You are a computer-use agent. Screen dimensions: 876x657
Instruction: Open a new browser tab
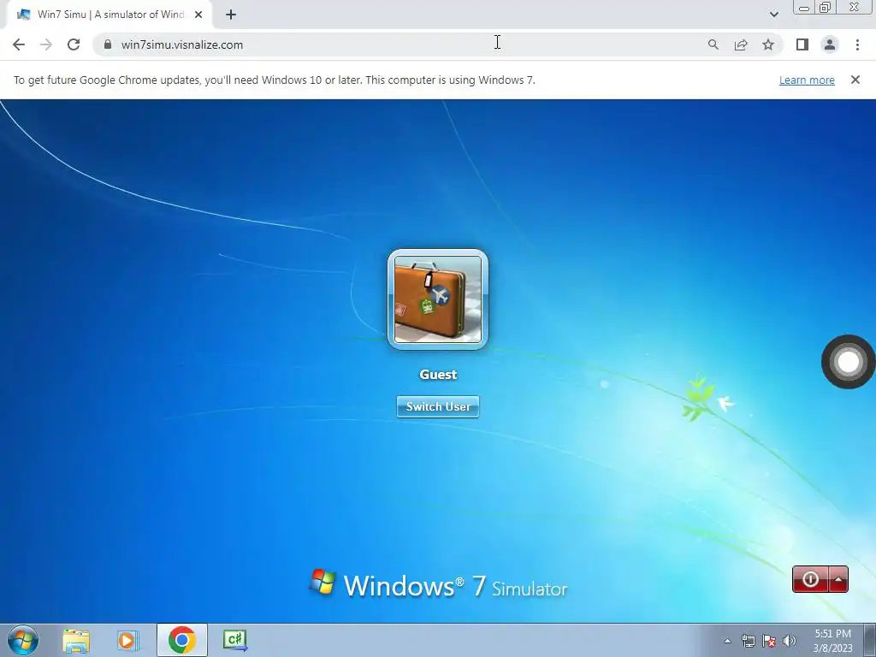(231, 15)
